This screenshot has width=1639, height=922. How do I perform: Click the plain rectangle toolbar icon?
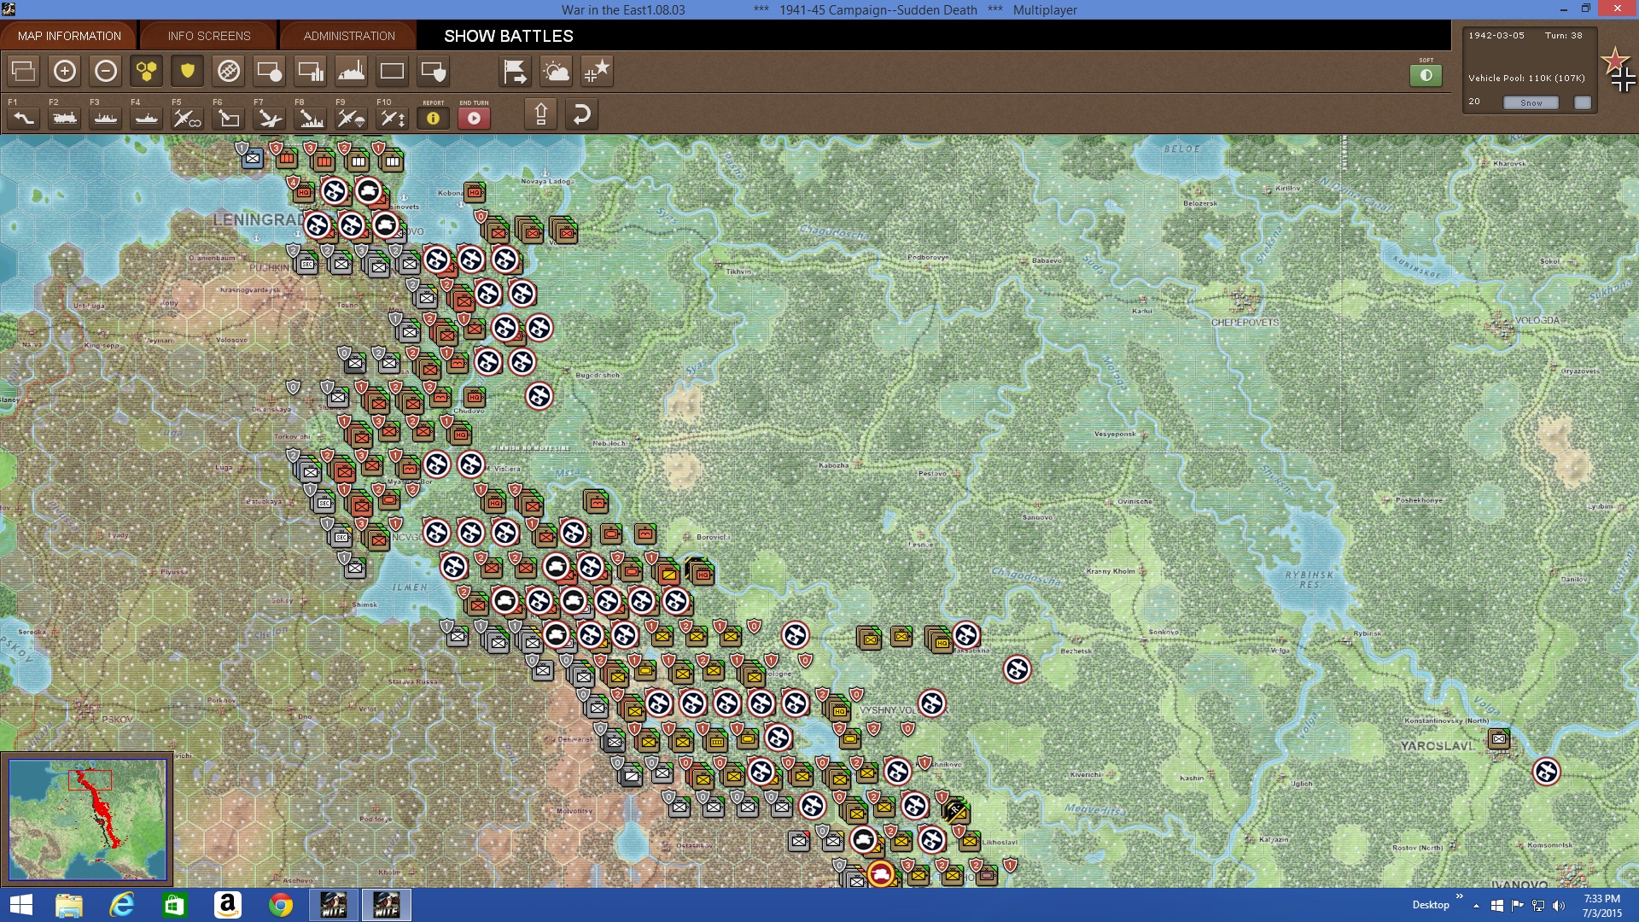coord(393,71)
